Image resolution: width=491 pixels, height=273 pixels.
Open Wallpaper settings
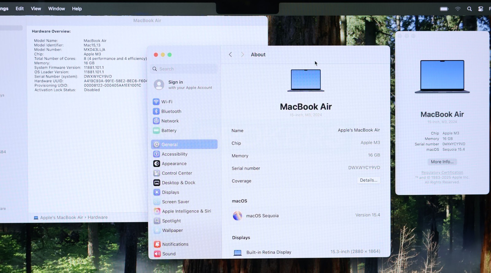coord(168,230)
